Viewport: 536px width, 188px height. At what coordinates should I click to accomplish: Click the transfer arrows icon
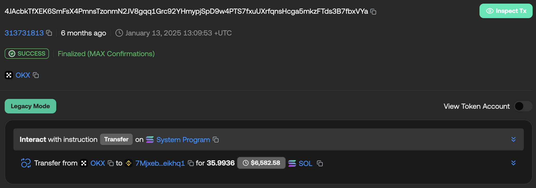26,163
